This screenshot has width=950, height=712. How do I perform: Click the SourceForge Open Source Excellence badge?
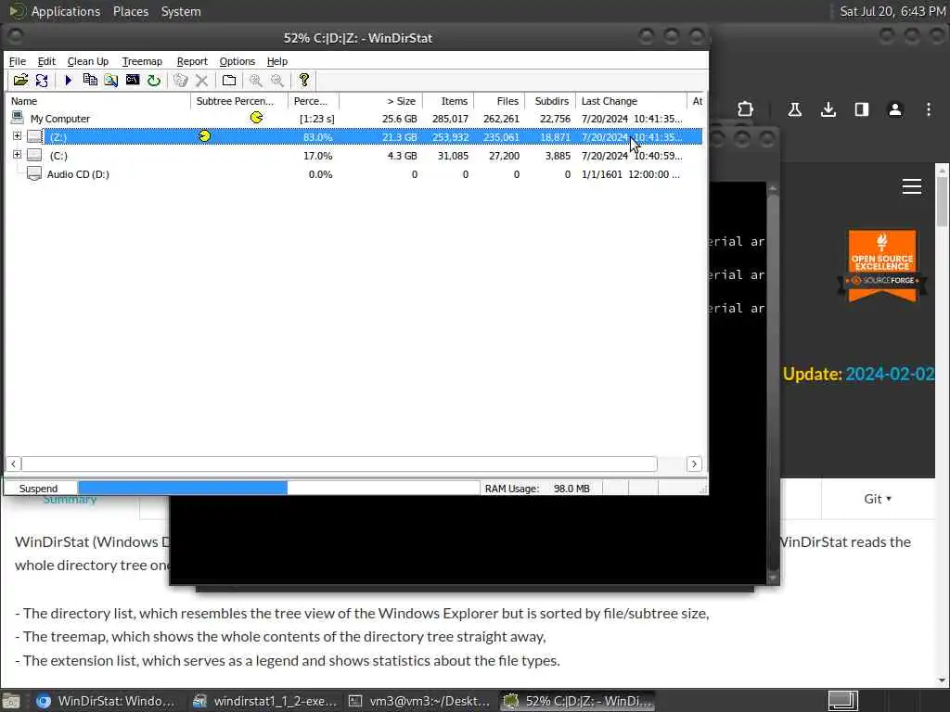point(882,265)
